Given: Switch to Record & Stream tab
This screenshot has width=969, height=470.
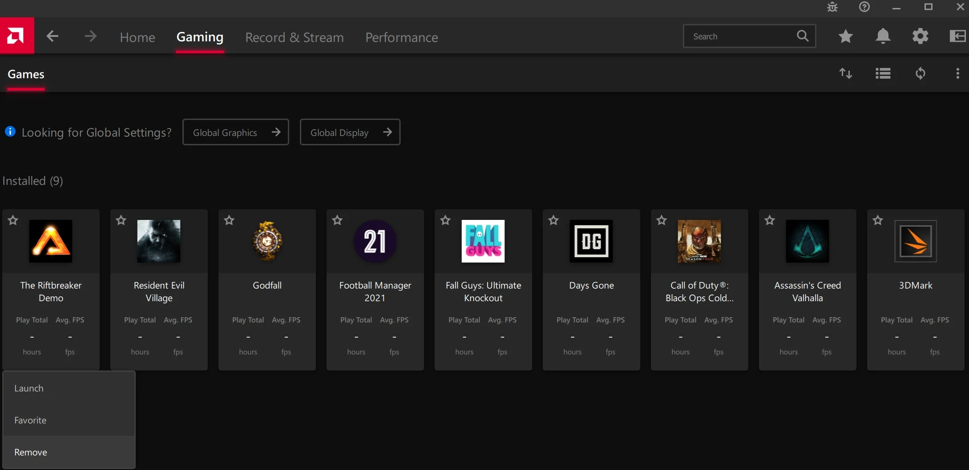Looking at the screenshot, I should [x=295, y=37].
